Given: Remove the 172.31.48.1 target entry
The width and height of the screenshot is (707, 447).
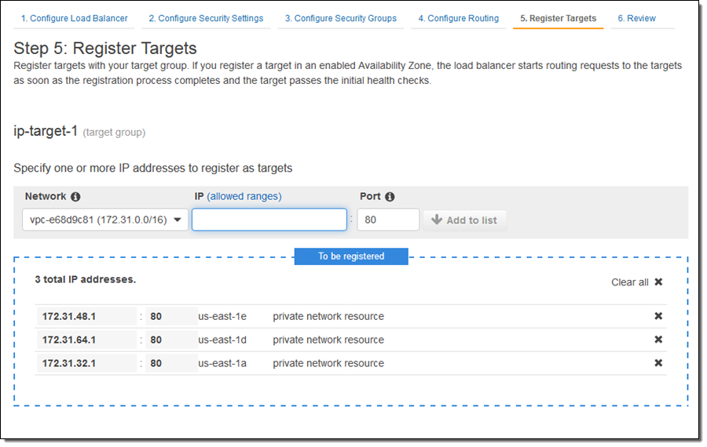Looking at the screenshot, I should point(658,316).
